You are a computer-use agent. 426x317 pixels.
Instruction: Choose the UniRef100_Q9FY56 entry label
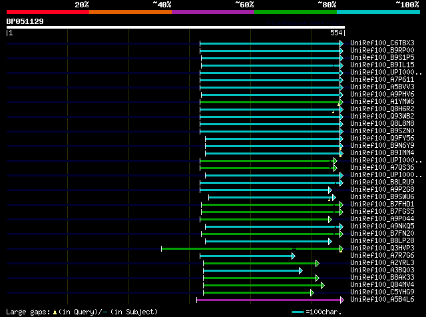[x=382, y=139]
